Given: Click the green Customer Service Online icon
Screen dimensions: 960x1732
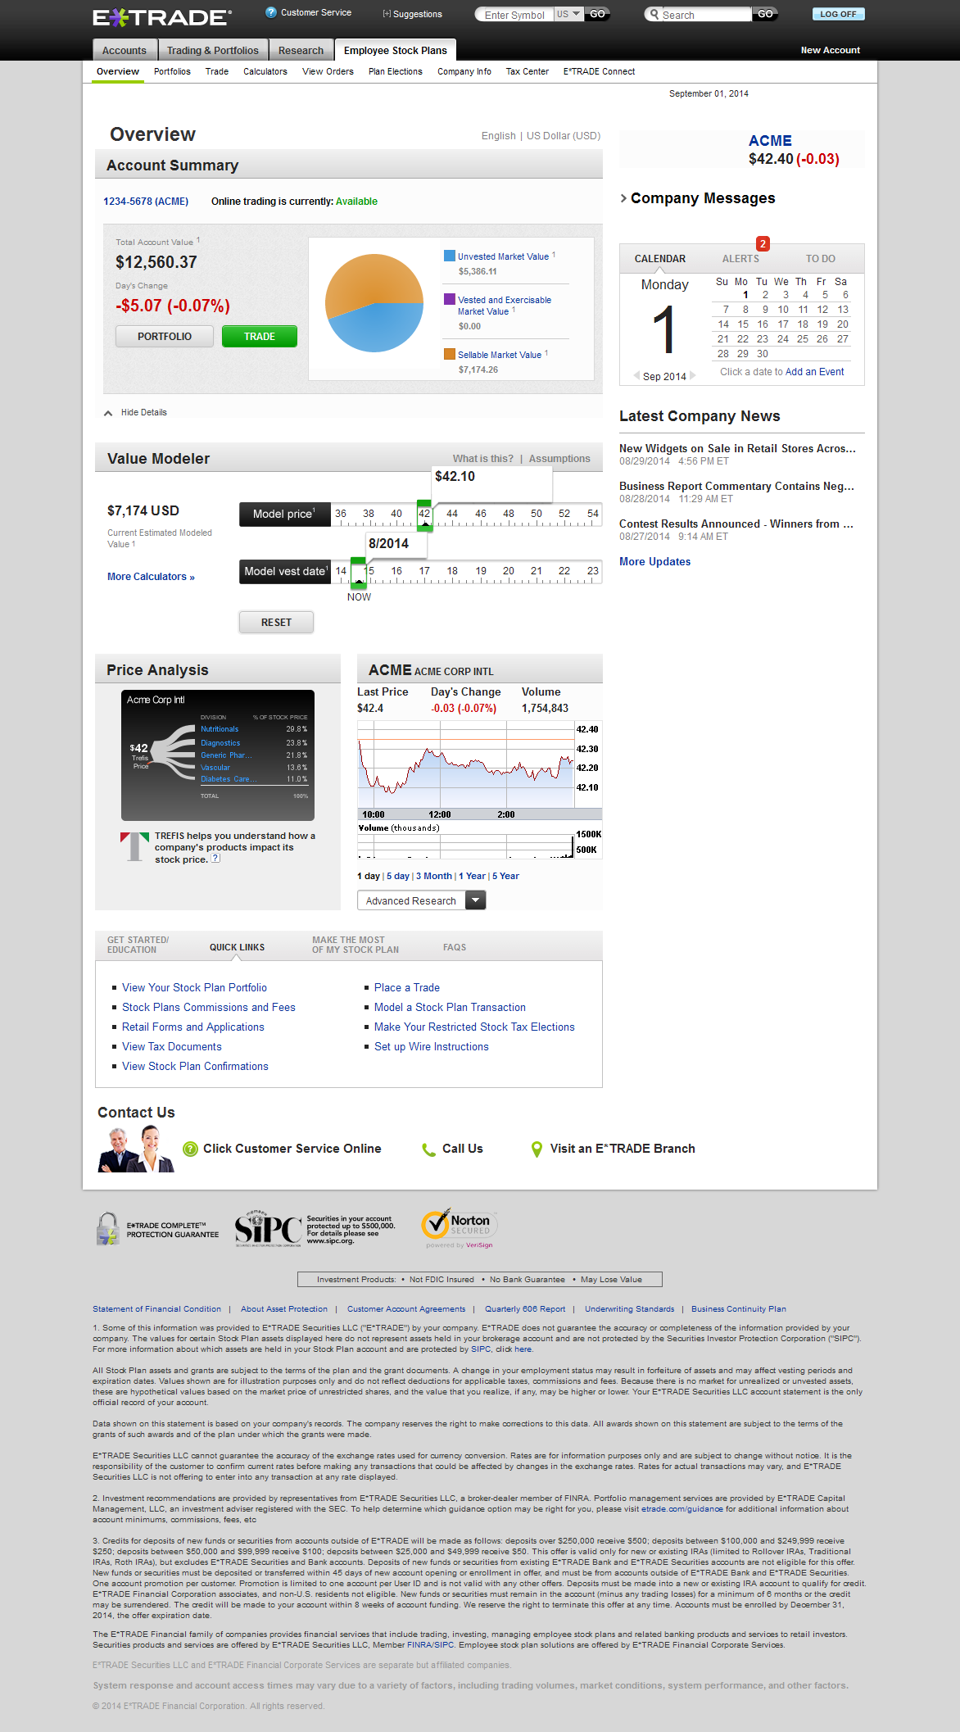Looking at the screenshot, I should 190,1149.
